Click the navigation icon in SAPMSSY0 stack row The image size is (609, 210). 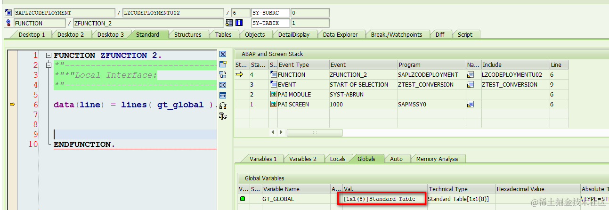click(x=471, y=104)
